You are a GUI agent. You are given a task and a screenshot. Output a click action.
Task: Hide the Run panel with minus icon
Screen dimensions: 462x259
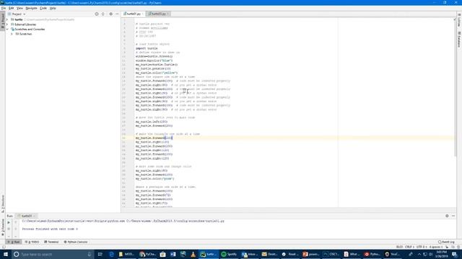coord(453,216)
